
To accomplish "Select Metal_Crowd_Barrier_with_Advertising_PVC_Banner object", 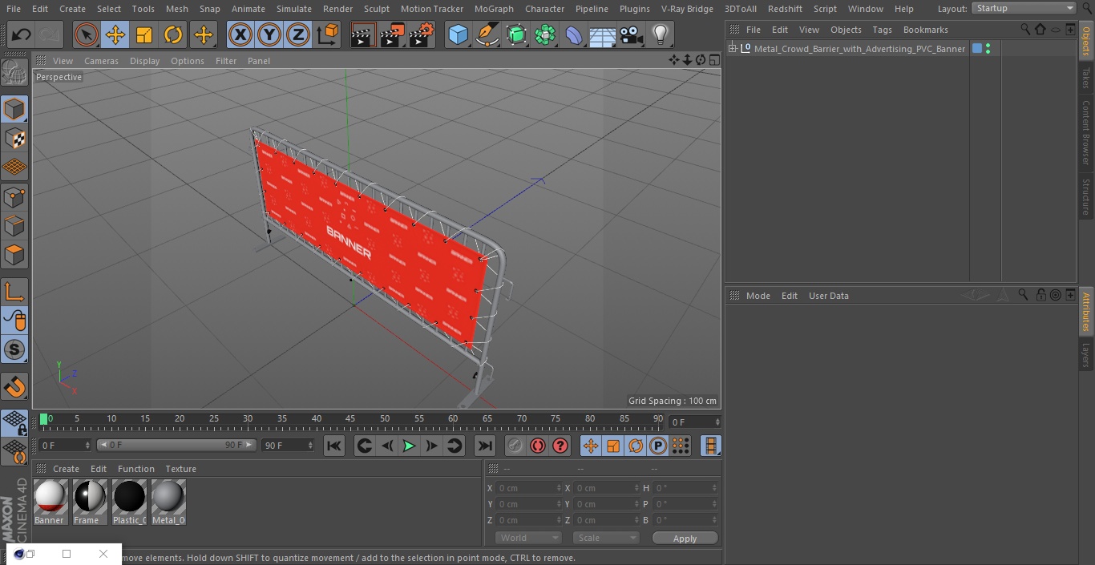I will [x=859, y=49].
